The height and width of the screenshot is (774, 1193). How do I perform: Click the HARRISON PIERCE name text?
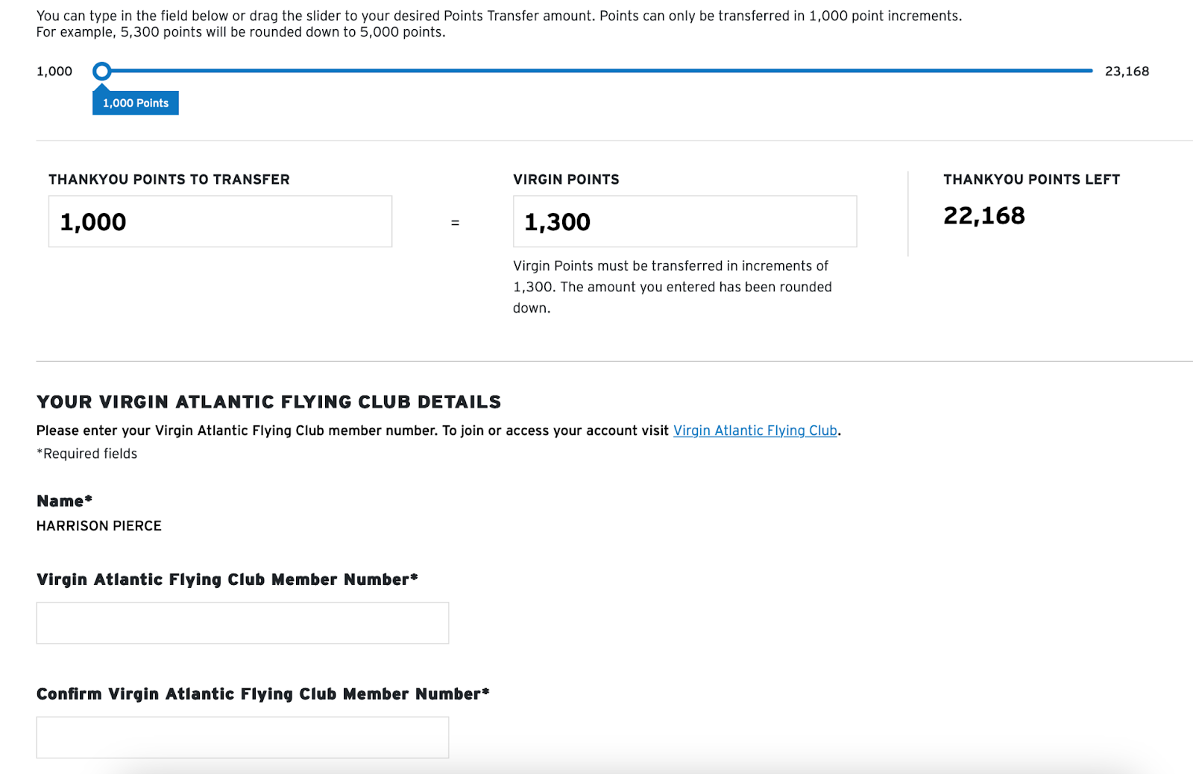[99, 526]
